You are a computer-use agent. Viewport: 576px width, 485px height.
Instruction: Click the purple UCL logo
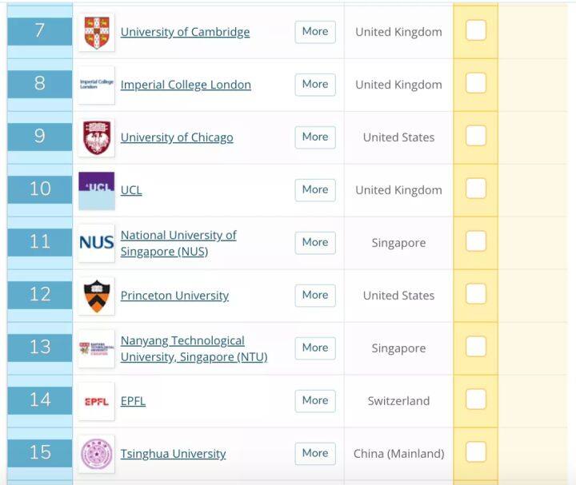click(97, 190)
